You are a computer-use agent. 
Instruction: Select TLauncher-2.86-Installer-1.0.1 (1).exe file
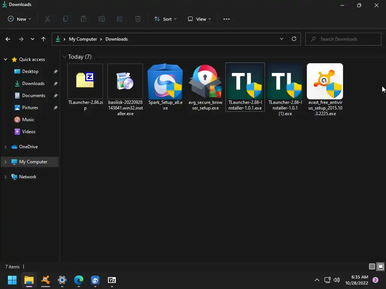[285, 90]
